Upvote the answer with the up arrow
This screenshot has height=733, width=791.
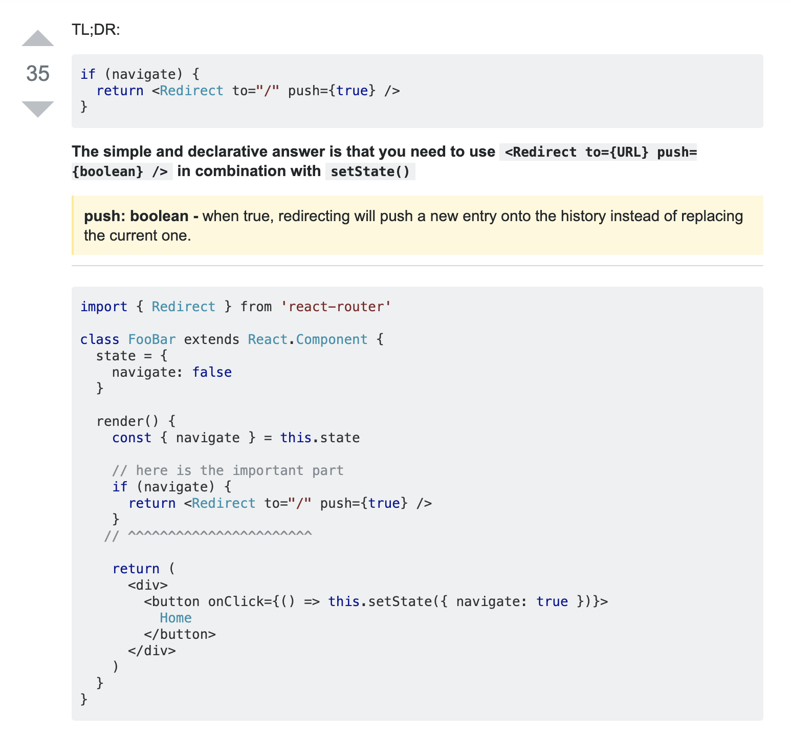(38, 39)
